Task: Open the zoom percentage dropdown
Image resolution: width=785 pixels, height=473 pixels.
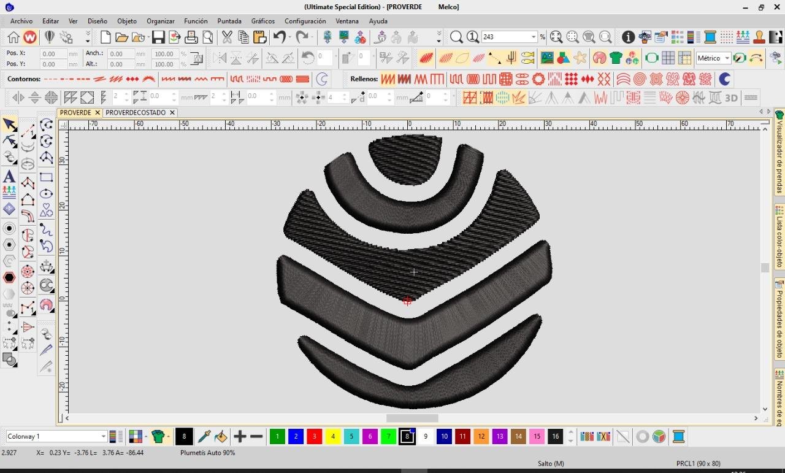Action: [x=533, y=37]
